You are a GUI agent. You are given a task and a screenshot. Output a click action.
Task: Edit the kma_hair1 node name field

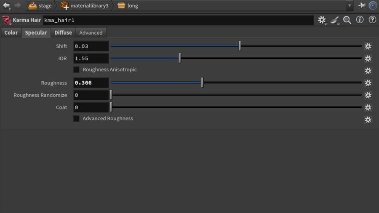point(179,20)
